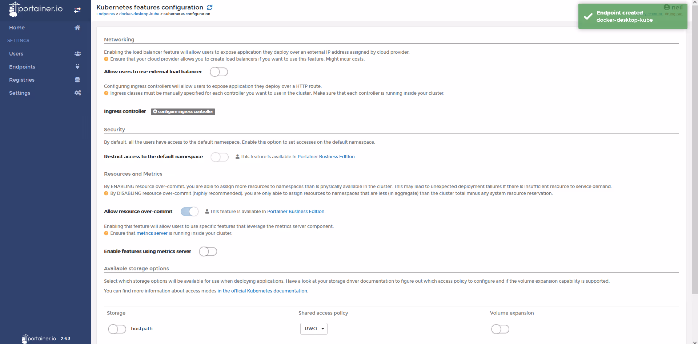Image resolution: width=698 pixels, height=344 pixels.
Task: Enable features using metrics server toggle
Action: [208, 251]
